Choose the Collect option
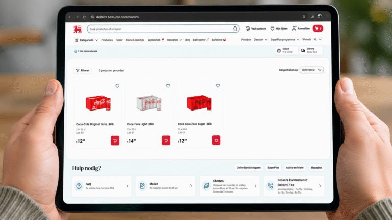This screenshot has height=220, width=392. point(286,50)
